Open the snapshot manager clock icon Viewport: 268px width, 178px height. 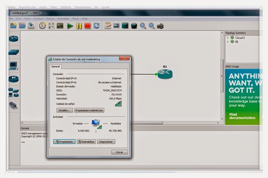tap(42, 26)
